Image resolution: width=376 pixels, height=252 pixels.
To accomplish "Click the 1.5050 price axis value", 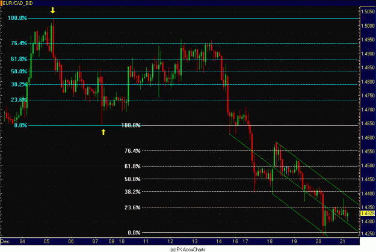I will pos(368,11).
